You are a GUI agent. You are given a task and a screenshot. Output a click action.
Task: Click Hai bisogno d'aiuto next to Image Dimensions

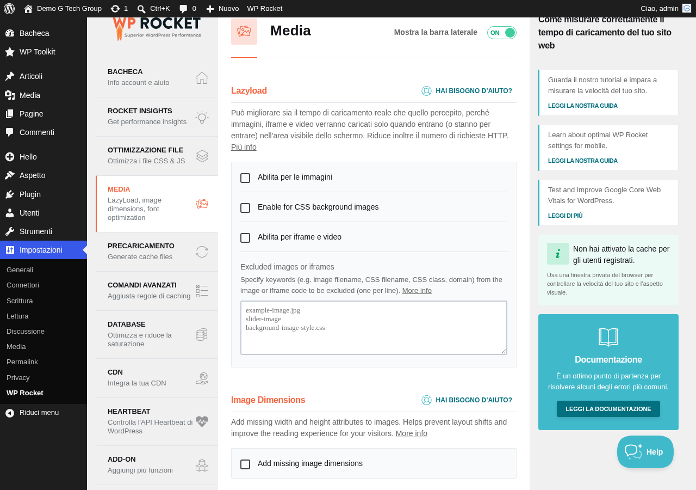click(x=467, y=400)
